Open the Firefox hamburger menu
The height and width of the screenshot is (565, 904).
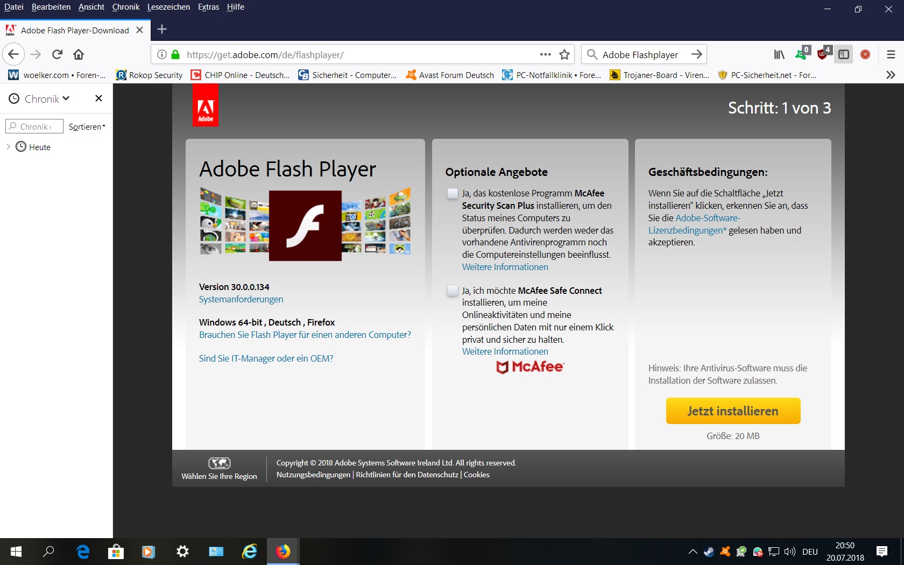coord(891,54)
